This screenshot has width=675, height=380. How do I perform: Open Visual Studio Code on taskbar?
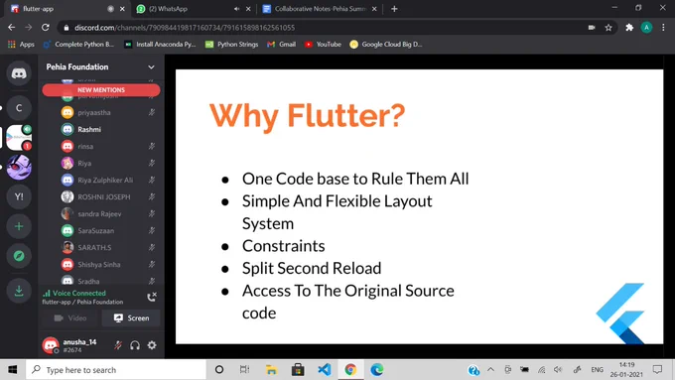click(x=325, y=370)
